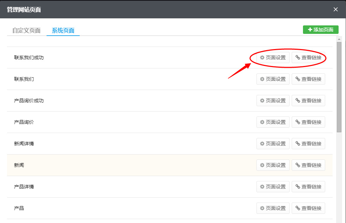
Task: Open 页面设置 for 产品询价
Action: coord(273,122)
